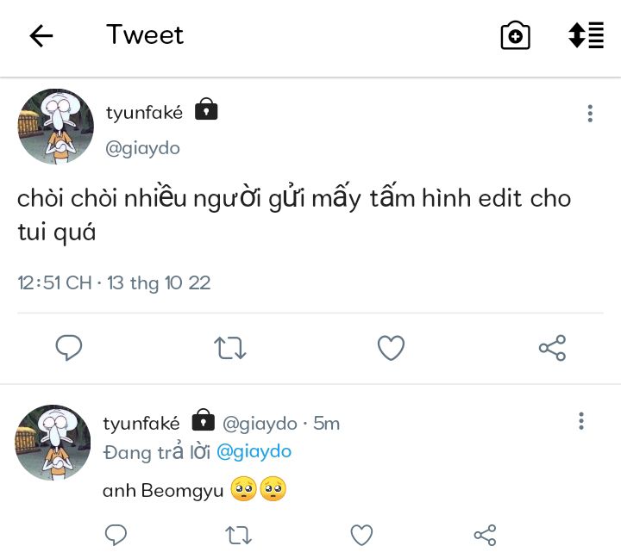Reply to the main tweet

click(x=69, y=347)
